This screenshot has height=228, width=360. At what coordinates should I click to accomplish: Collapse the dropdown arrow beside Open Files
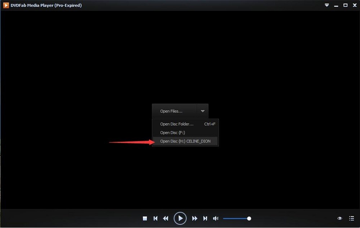pos(203,111)
